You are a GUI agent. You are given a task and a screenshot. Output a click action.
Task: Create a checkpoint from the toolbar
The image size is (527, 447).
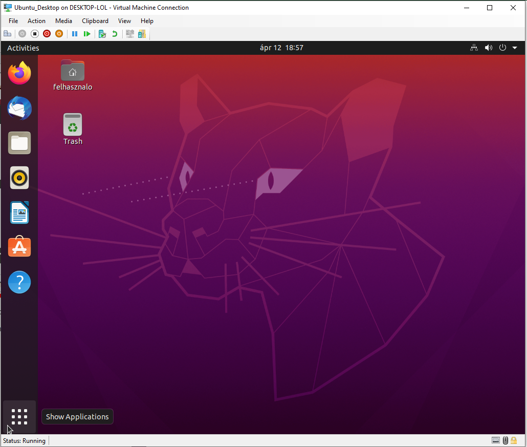[x=102, y=34]
